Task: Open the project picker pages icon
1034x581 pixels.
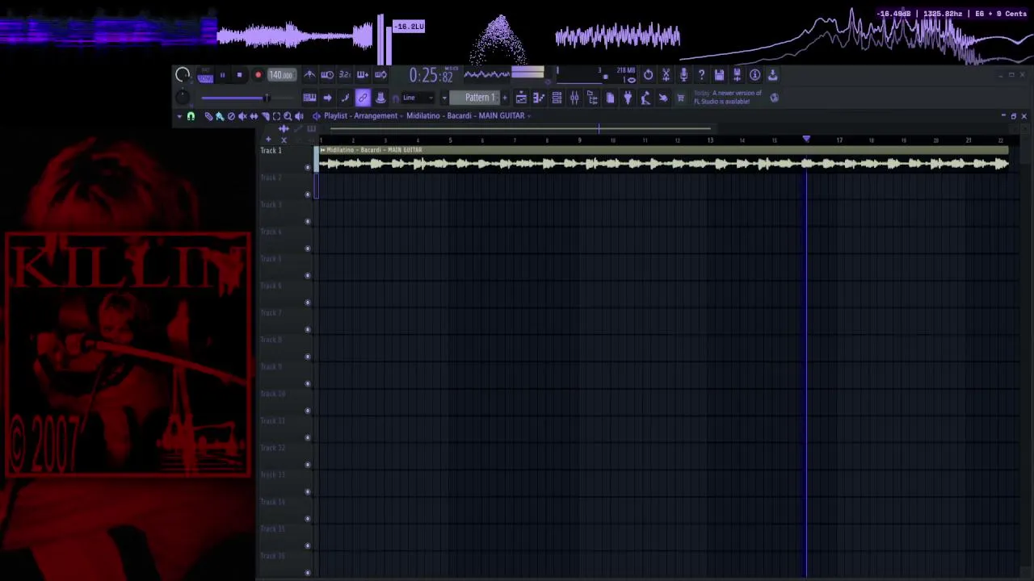Action: click(x=610, y=98)
